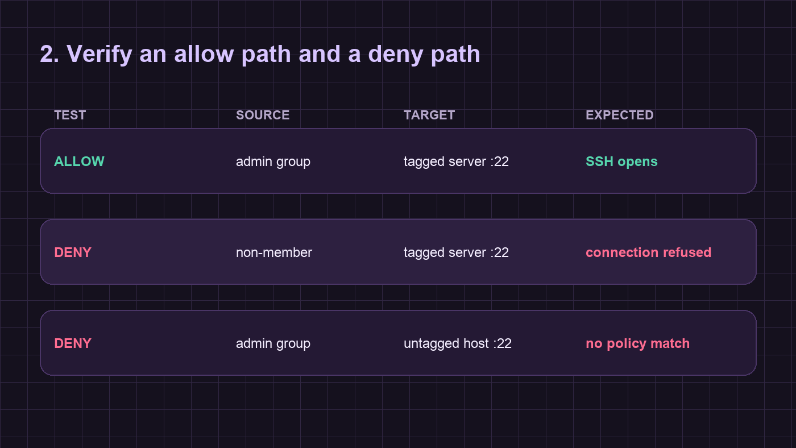Click DENY label in the non-member row
The height and width of the screenshot is (448, 796).
click(73, 252)
